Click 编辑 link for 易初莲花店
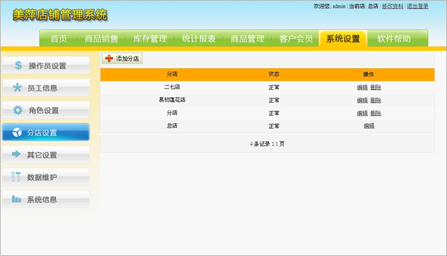Image resolution: width=447 pixels, height=256 pixels. (x=362, y=100)
